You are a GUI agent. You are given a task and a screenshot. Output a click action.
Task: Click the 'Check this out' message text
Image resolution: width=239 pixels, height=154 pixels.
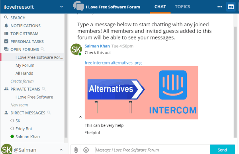98,53
